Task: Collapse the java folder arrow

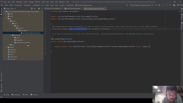Action: [x=10, y=23]
